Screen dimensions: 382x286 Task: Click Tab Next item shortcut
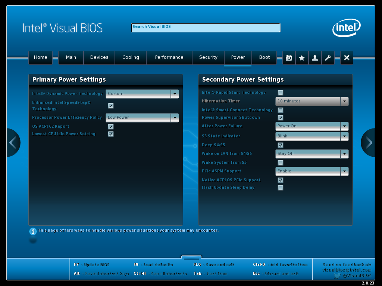[210, 274]
